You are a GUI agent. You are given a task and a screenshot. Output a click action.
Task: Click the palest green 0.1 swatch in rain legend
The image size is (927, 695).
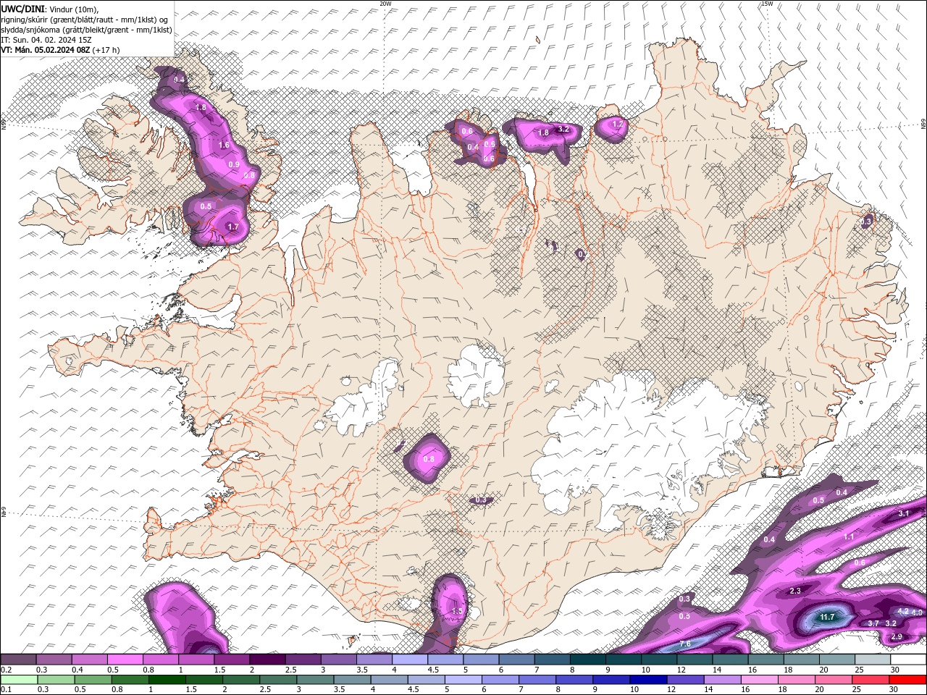pyautogui.click(x=19, y=679)
